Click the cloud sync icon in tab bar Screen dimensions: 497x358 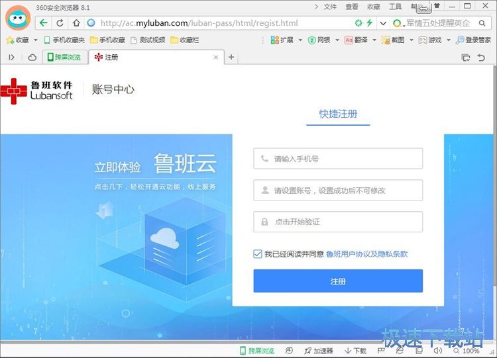pyautogui.click(x=32, y=58)
